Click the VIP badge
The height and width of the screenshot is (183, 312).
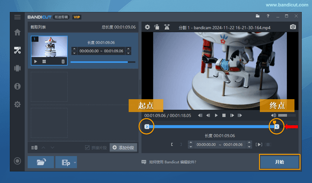(x=77, y=17)
